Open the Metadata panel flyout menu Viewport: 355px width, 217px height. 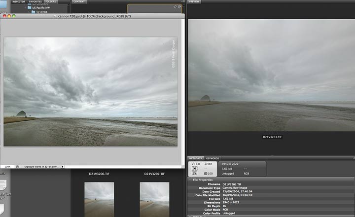coord(354,158)
